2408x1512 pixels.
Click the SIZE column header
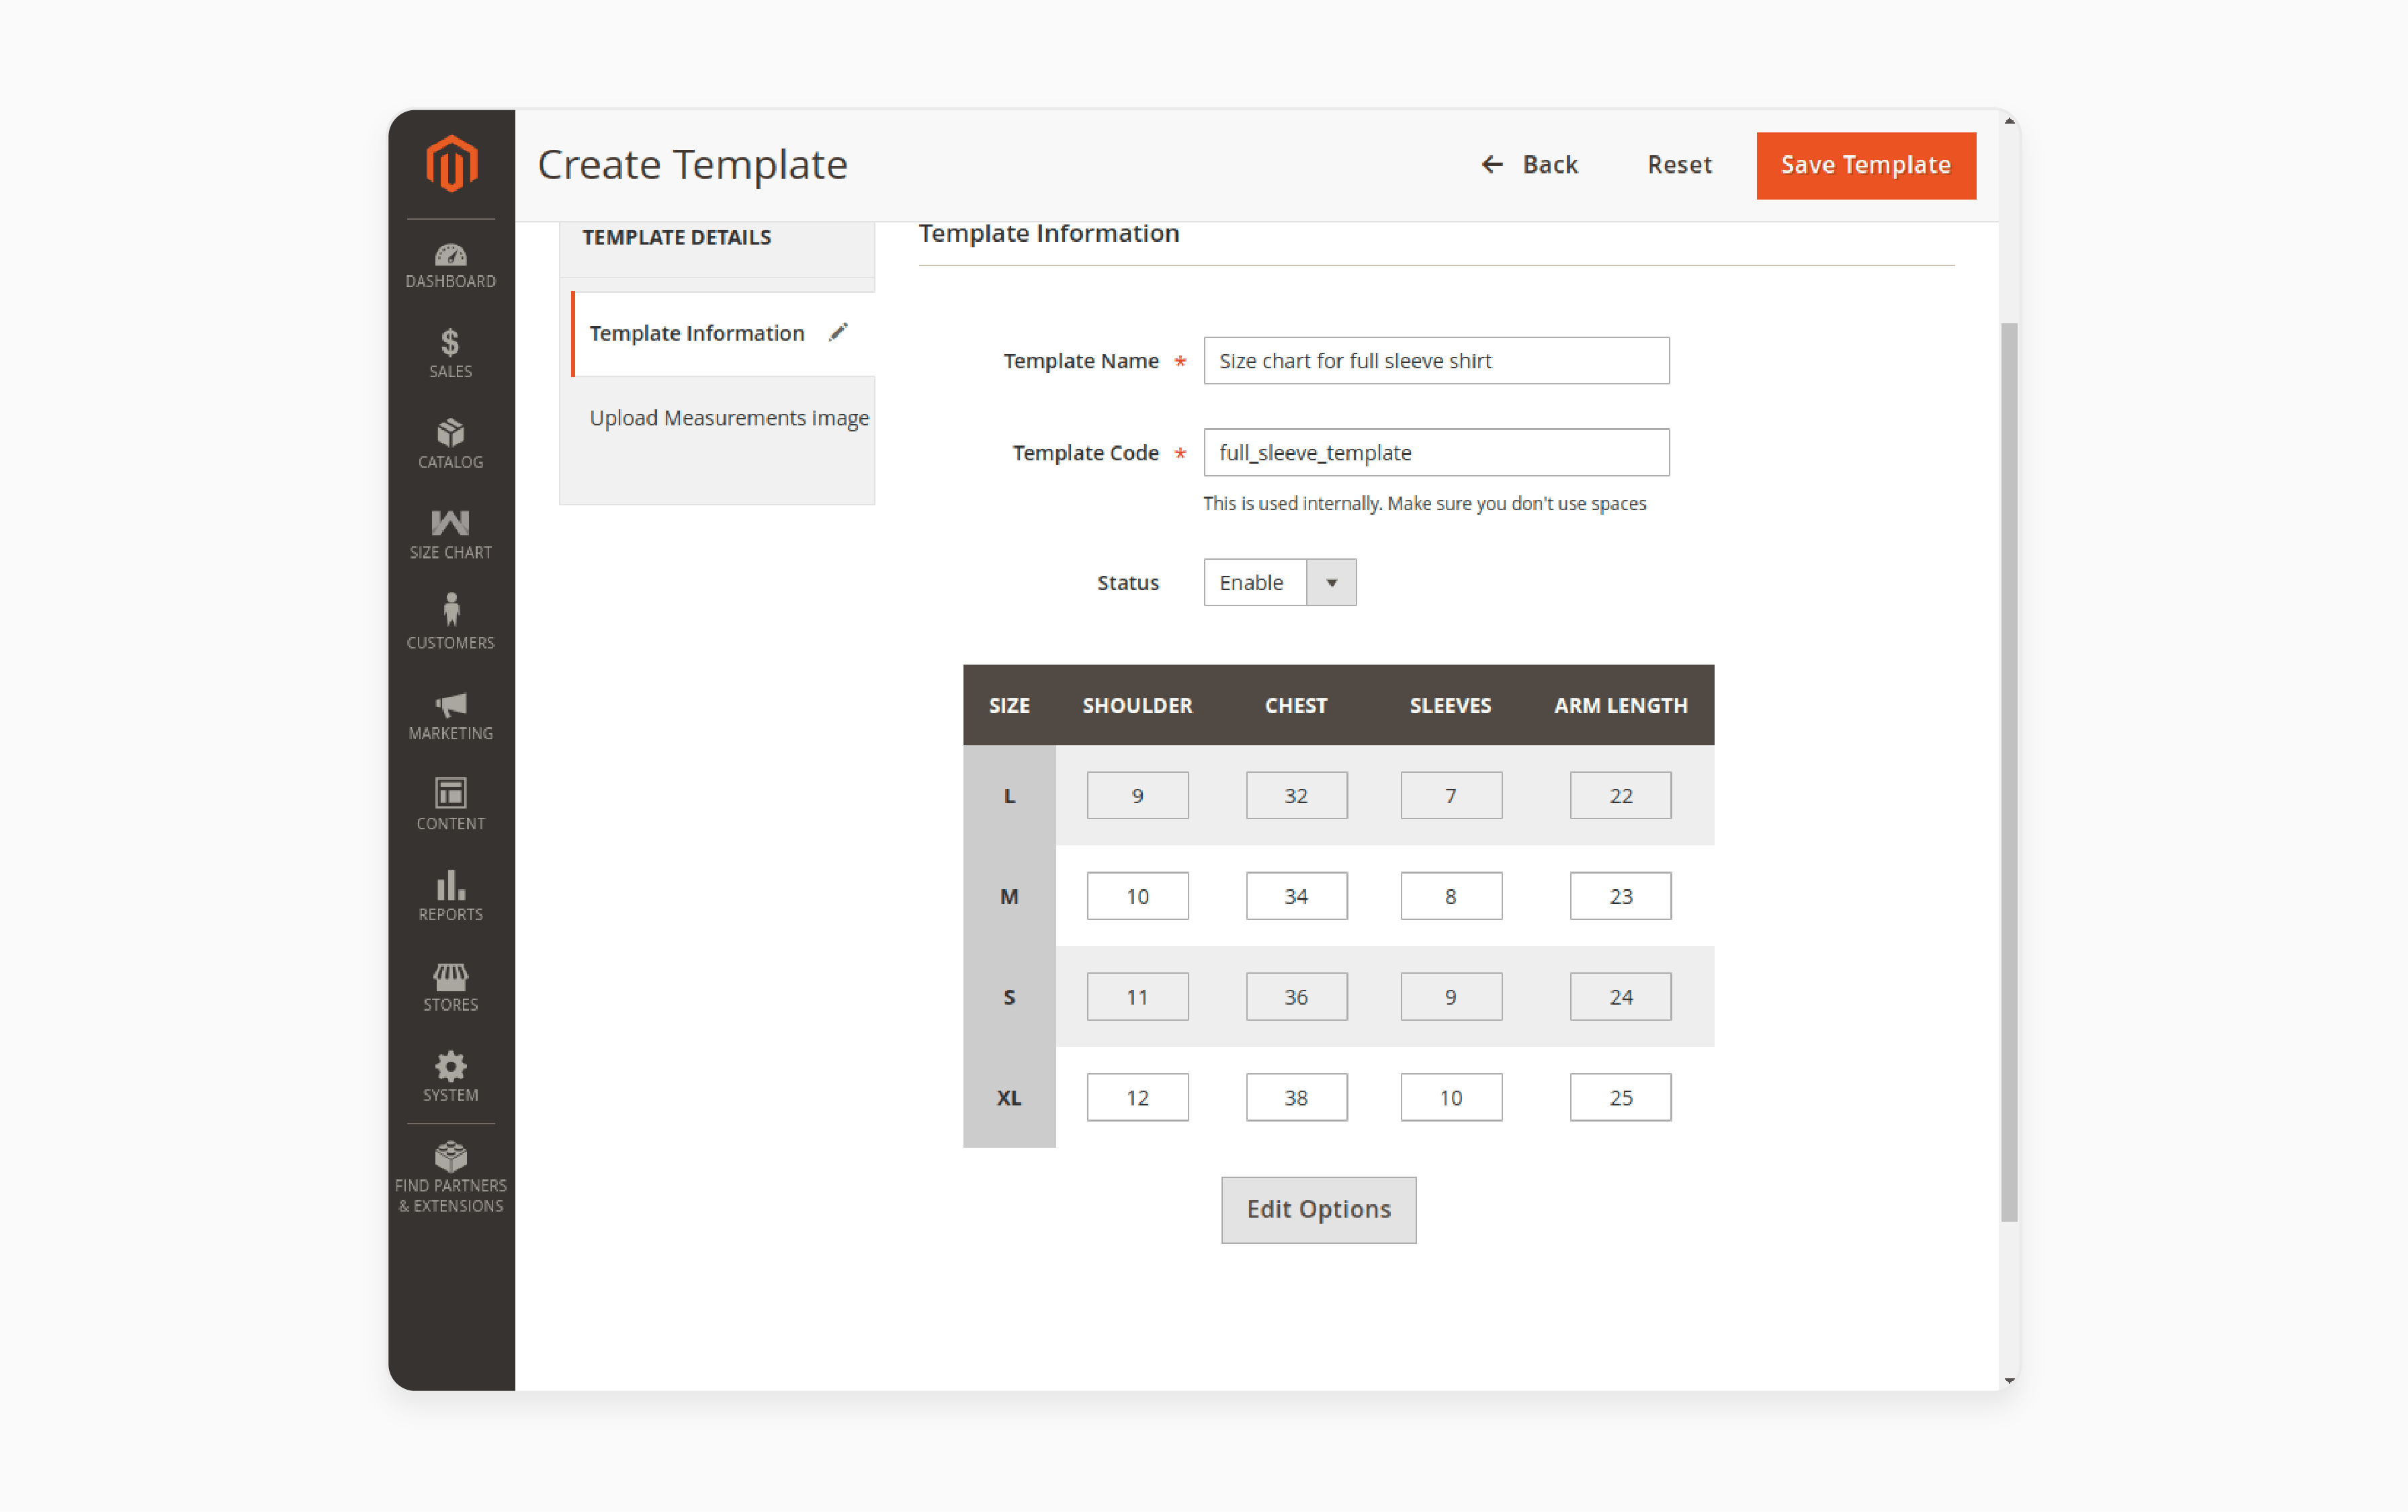point(1008,705)
